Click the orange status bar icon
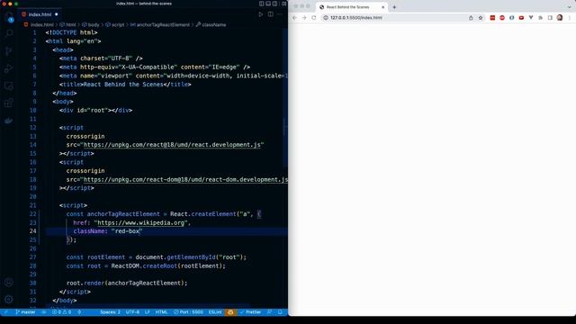Viewport: 576px width, 324px height. point(230,312)
